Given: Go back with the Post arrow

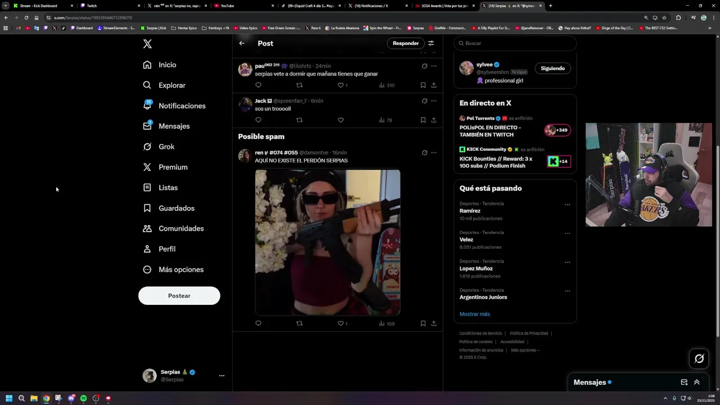Looking at the screenshot, I should 242,43.
